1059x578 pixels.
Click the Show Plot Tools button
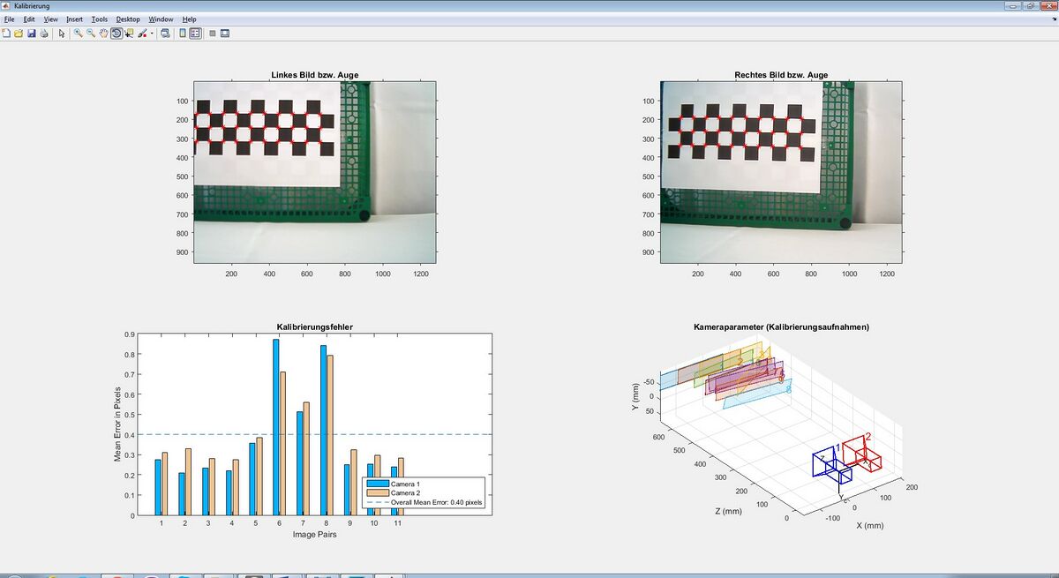tap(224, 34)
